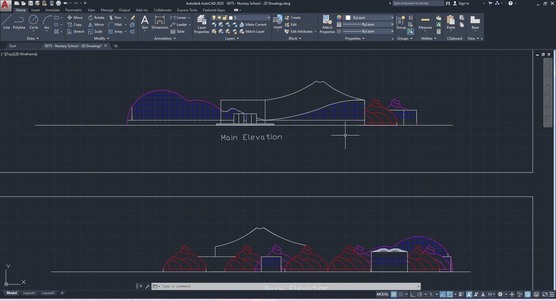Click the Move tool

pos(75,18)
